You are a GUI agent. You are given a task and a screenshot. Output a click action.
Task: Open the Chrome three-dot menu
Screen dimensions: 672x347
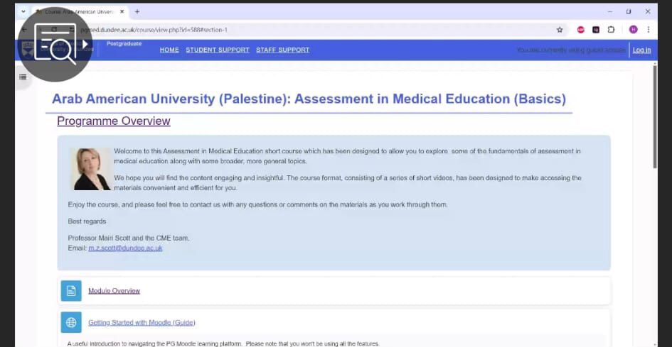[x=649, y=30]
